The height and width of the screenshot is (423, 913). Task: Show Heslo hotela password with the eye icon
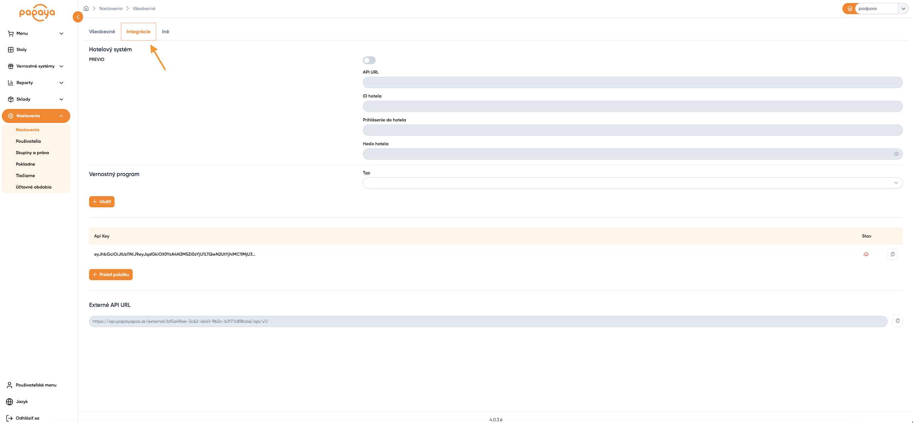[896, 154]
